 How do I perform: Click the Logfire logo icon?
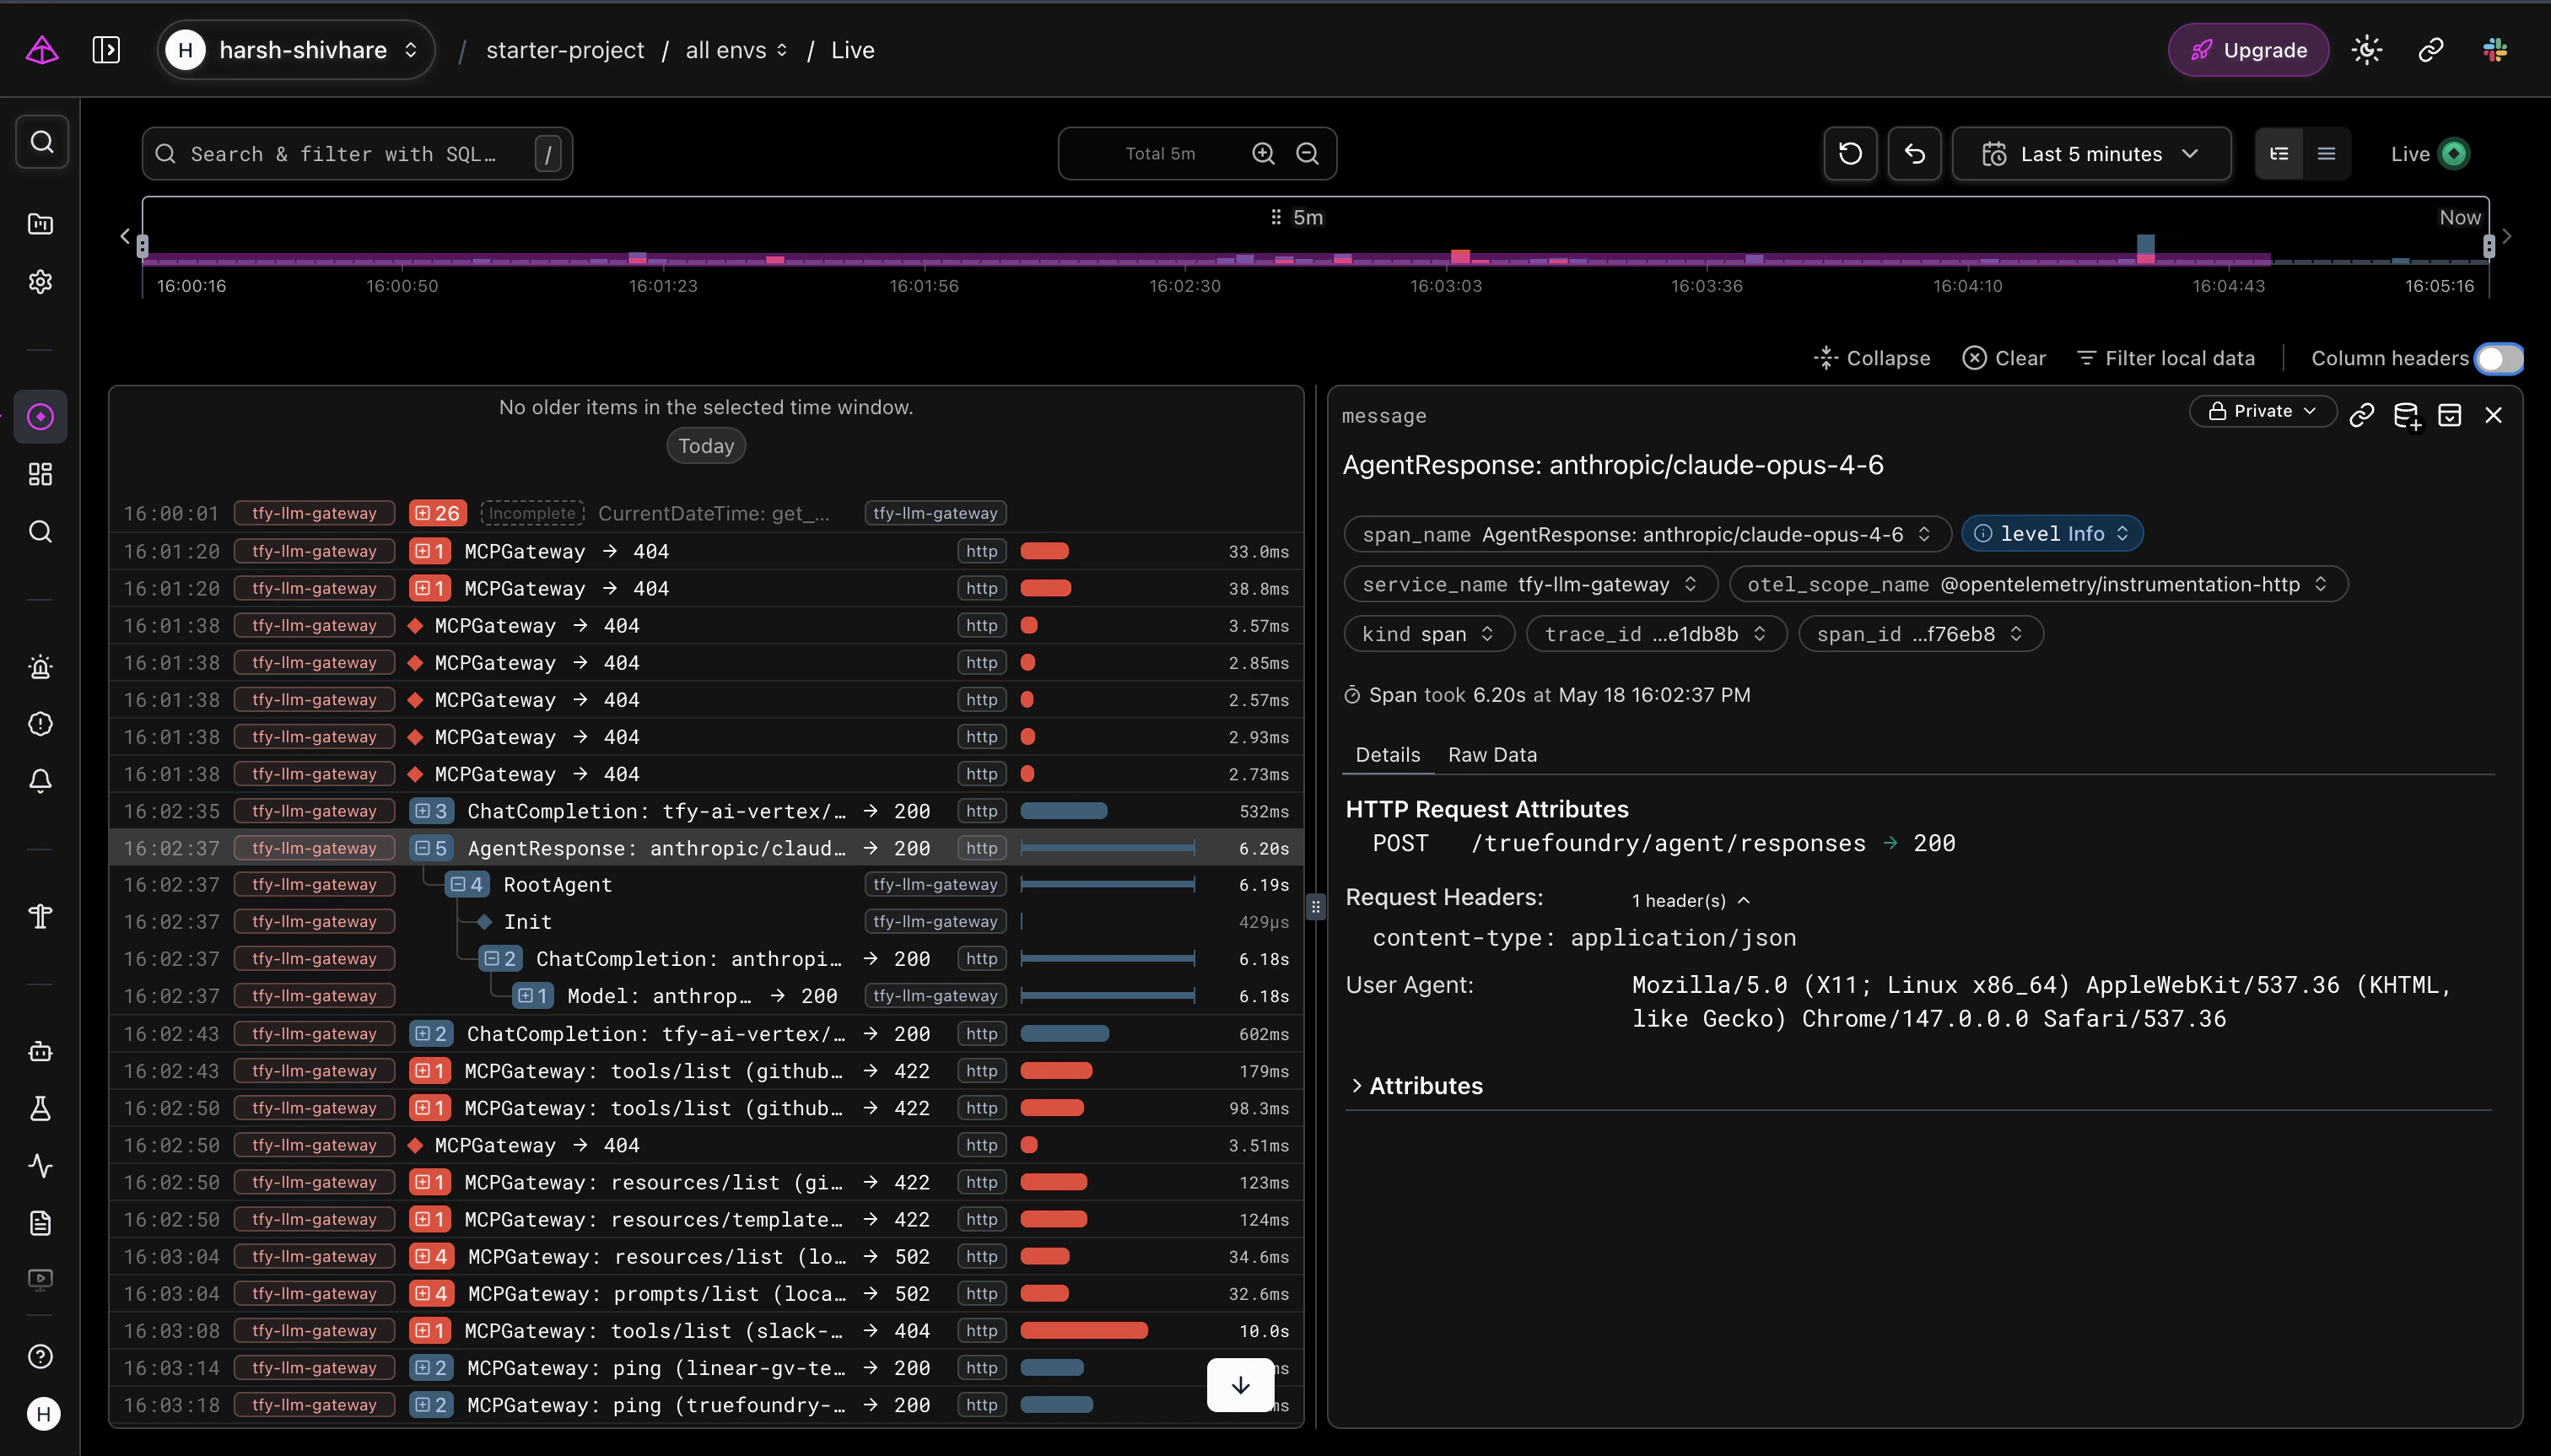pyautogui.click(x=42, y=50)
